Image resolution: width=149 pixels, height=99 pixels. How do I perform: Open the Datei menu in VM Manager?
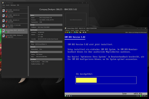[4, 5]
